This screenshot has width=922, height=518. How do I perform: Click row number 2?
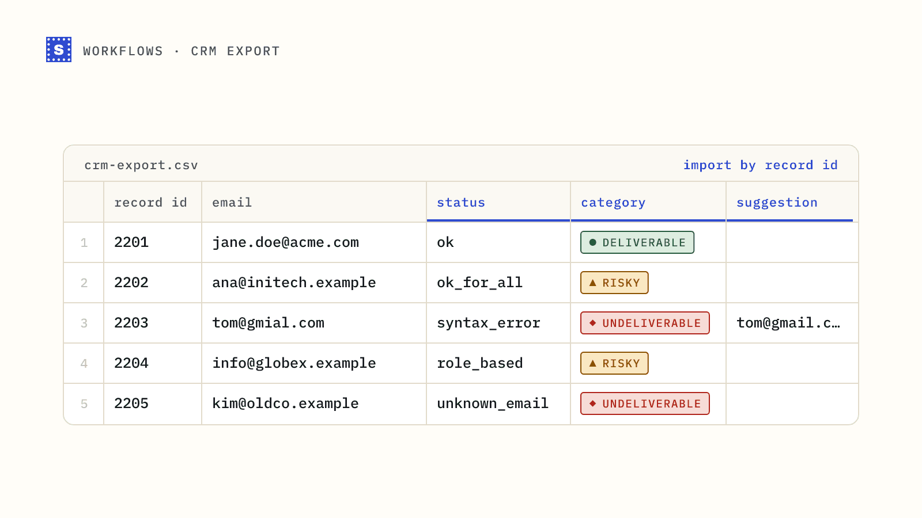point(84,283)
